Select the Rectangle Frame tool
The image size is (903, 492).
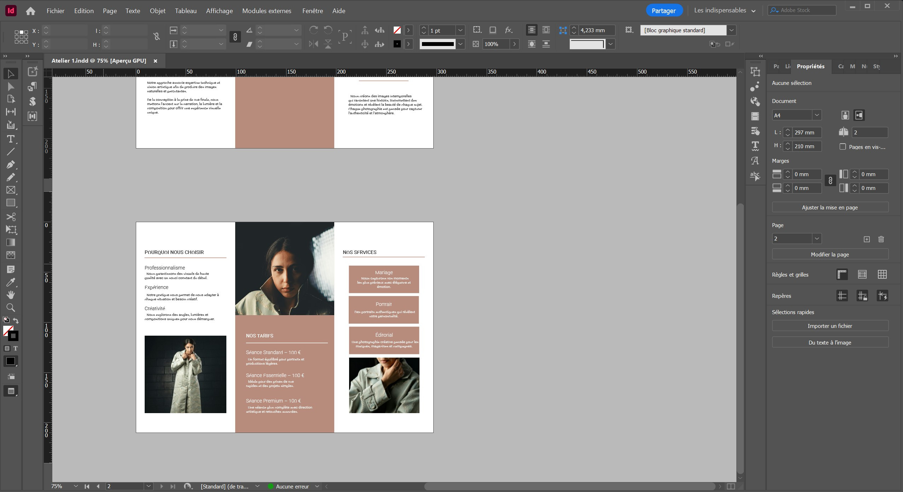point(11,190)
